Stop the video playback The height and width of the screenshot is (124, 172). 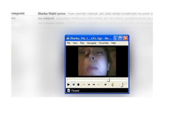78,85
